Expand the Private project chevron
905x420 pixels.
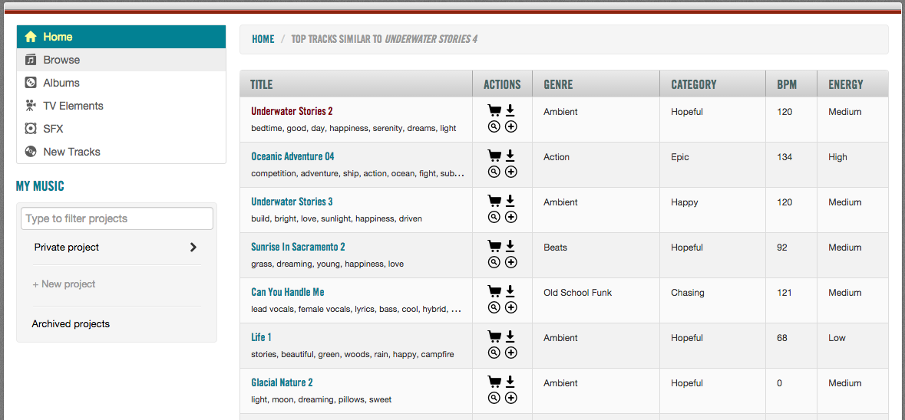click(x=193, y=248)
